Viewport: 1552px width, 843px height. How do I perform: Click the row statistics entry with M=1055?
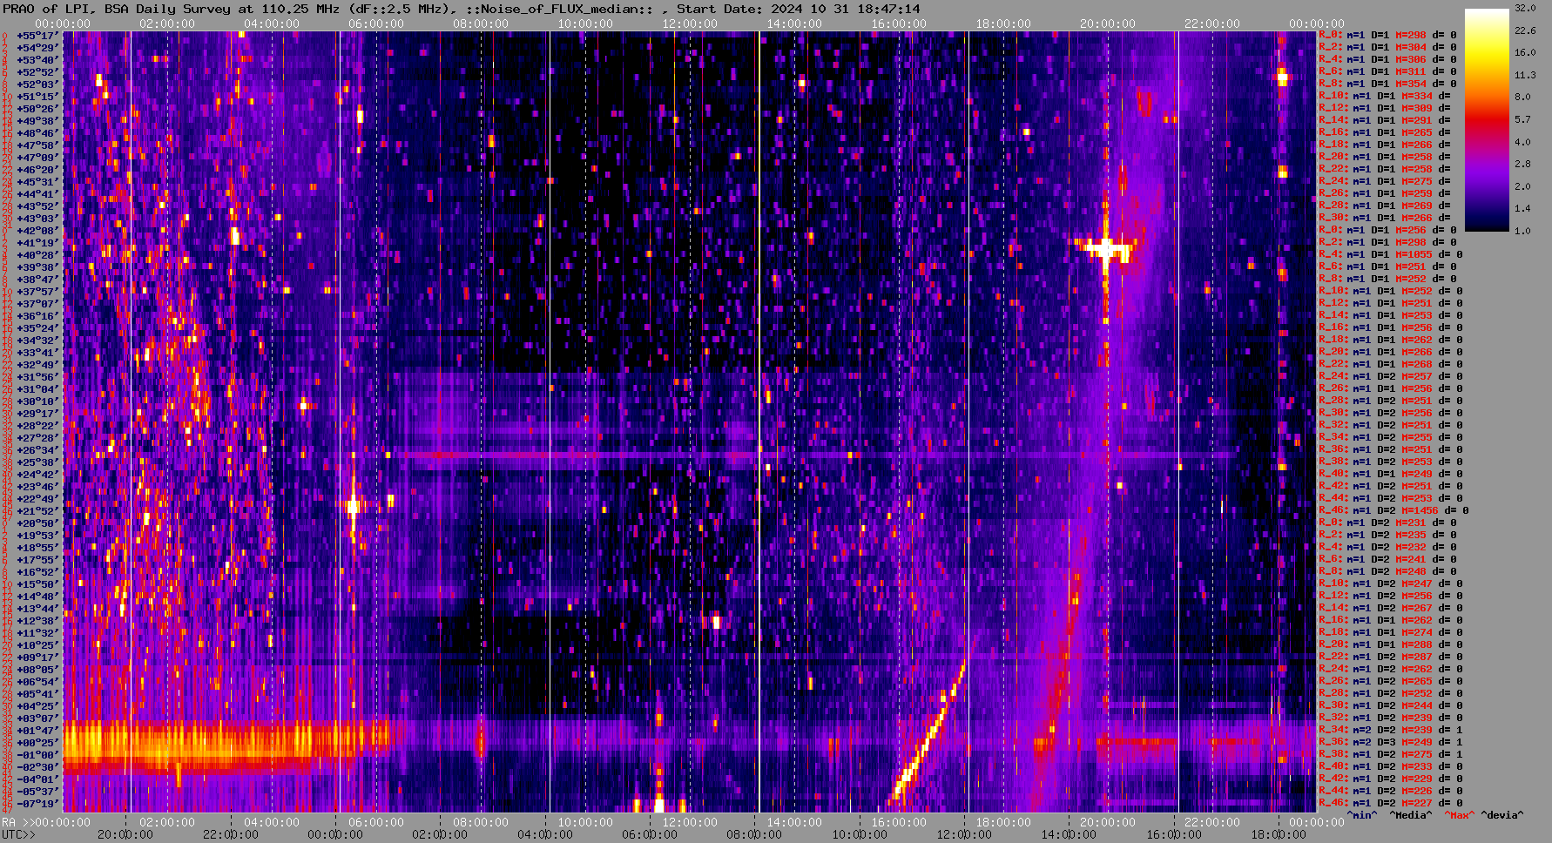1391,254
